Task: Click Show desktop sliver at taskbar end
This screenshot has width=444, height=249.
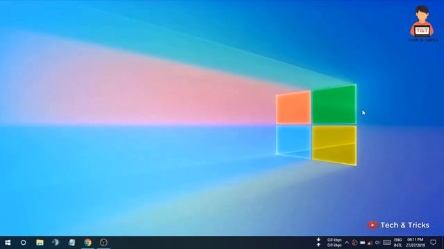Action: pos(443,243)
